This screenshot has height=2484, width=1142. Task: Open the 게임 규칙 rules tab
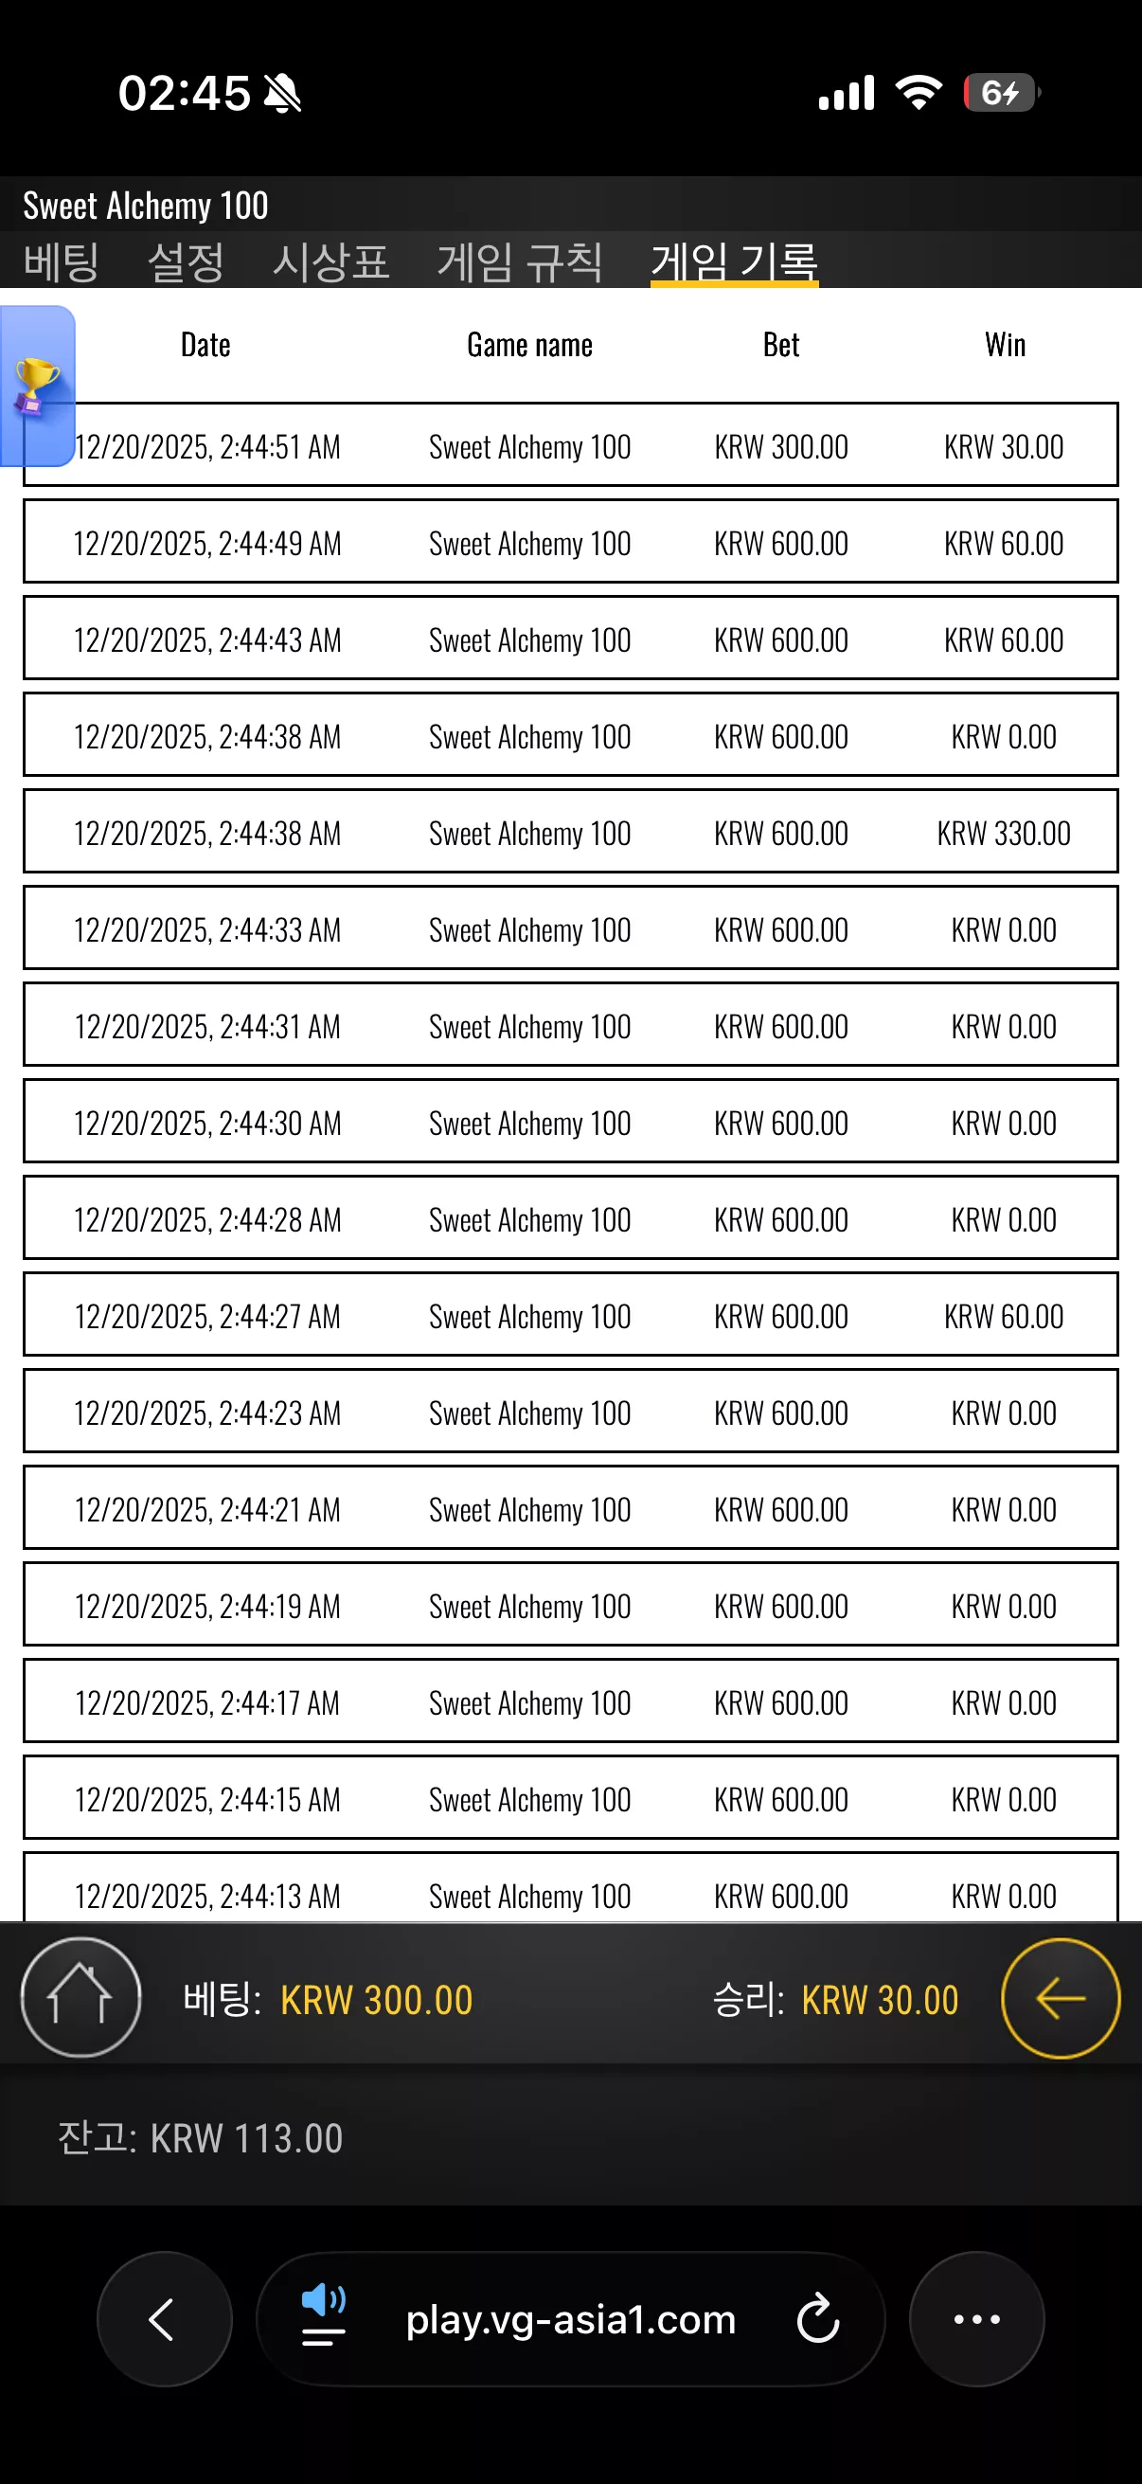[x=520, y=261]
